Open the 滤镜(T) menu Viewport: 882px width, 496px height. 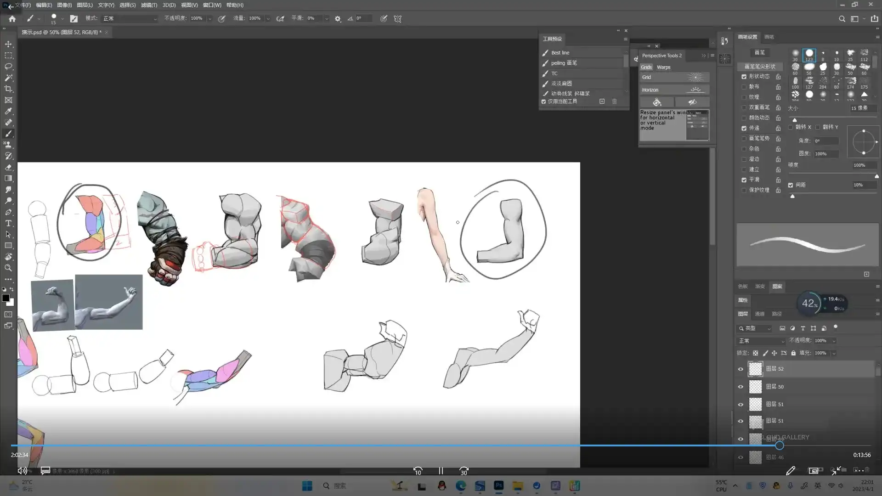click(x=148, y=5)
